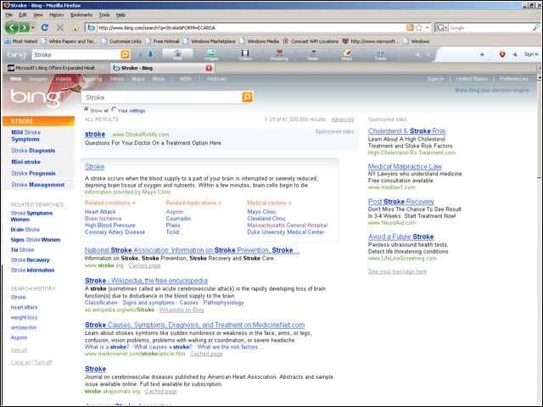
Task: Stop loading with the X icon
Action: [x=60, y=27]
